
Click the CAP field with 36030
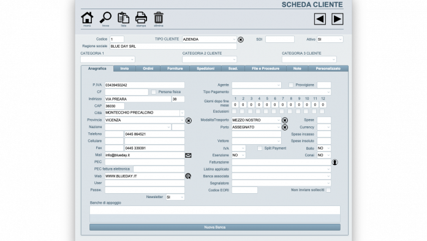(115, 106)
